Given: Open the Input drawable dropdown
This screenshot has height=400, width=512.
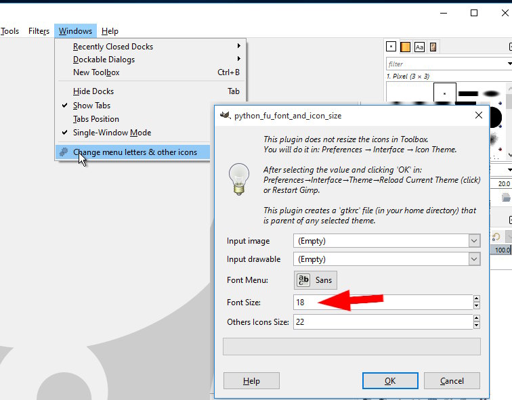Looking at the screenshot, I should (x=387, y=259).
